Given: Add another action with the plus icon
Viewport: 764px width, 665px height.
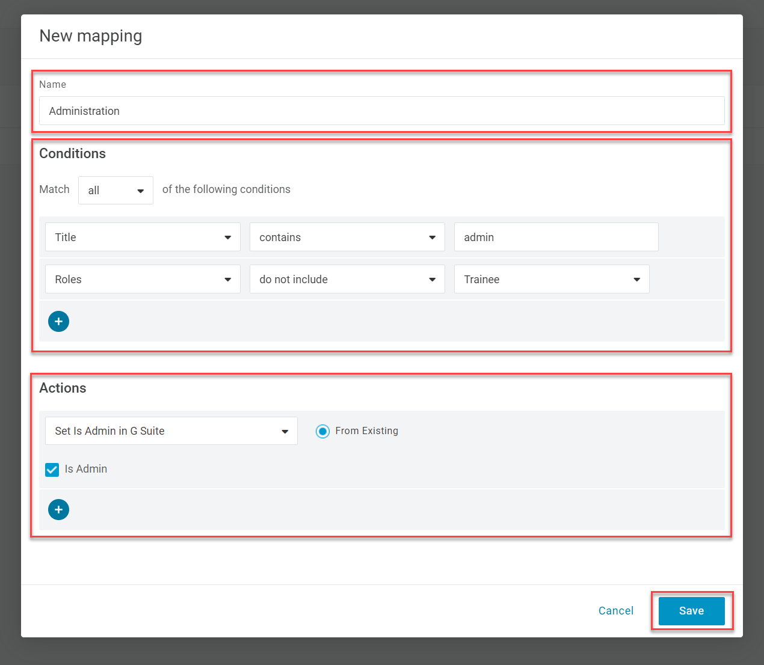Looking at the screenshot, I should [58, 509].
